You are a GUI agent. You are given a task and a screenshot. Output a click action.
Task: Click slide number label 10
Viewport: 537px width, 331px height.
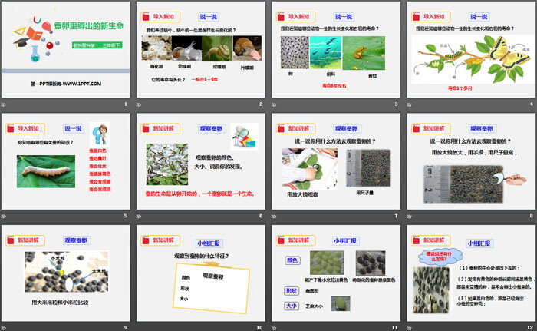pos(259,328)
